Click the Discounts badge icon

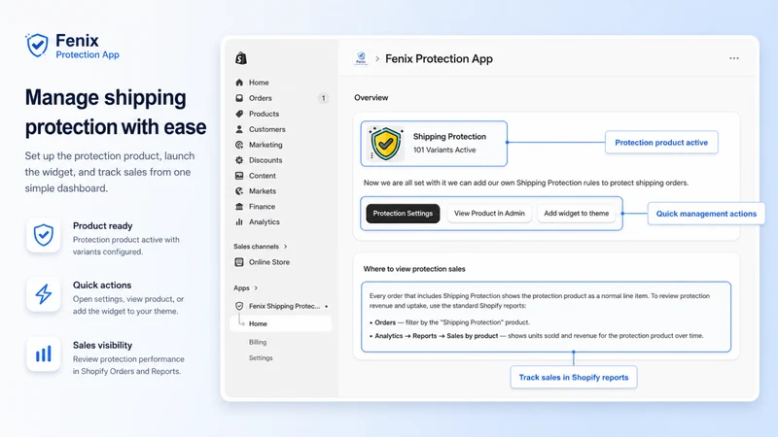[x=239, y=160]
